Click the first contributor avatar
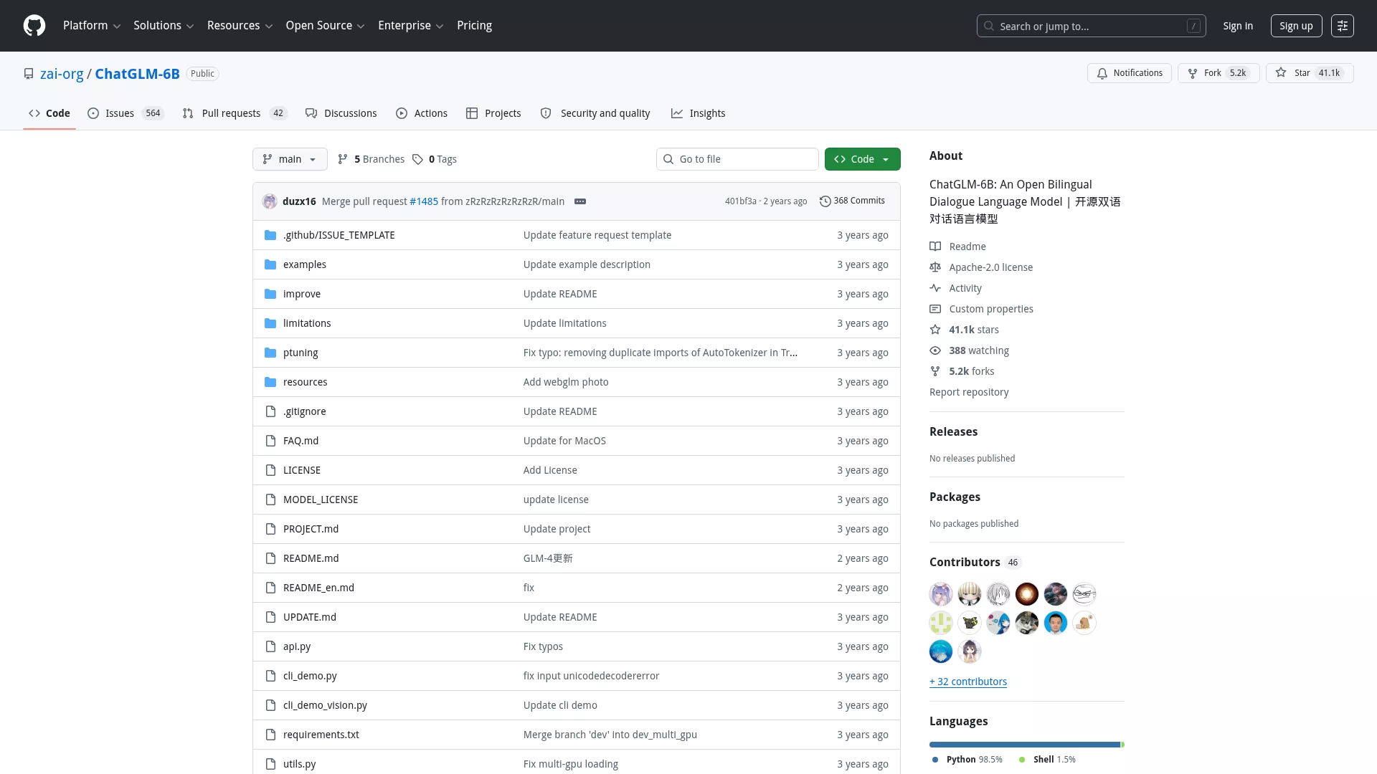Viewport: 1377px width, 774px height. (x=941, y=594)
